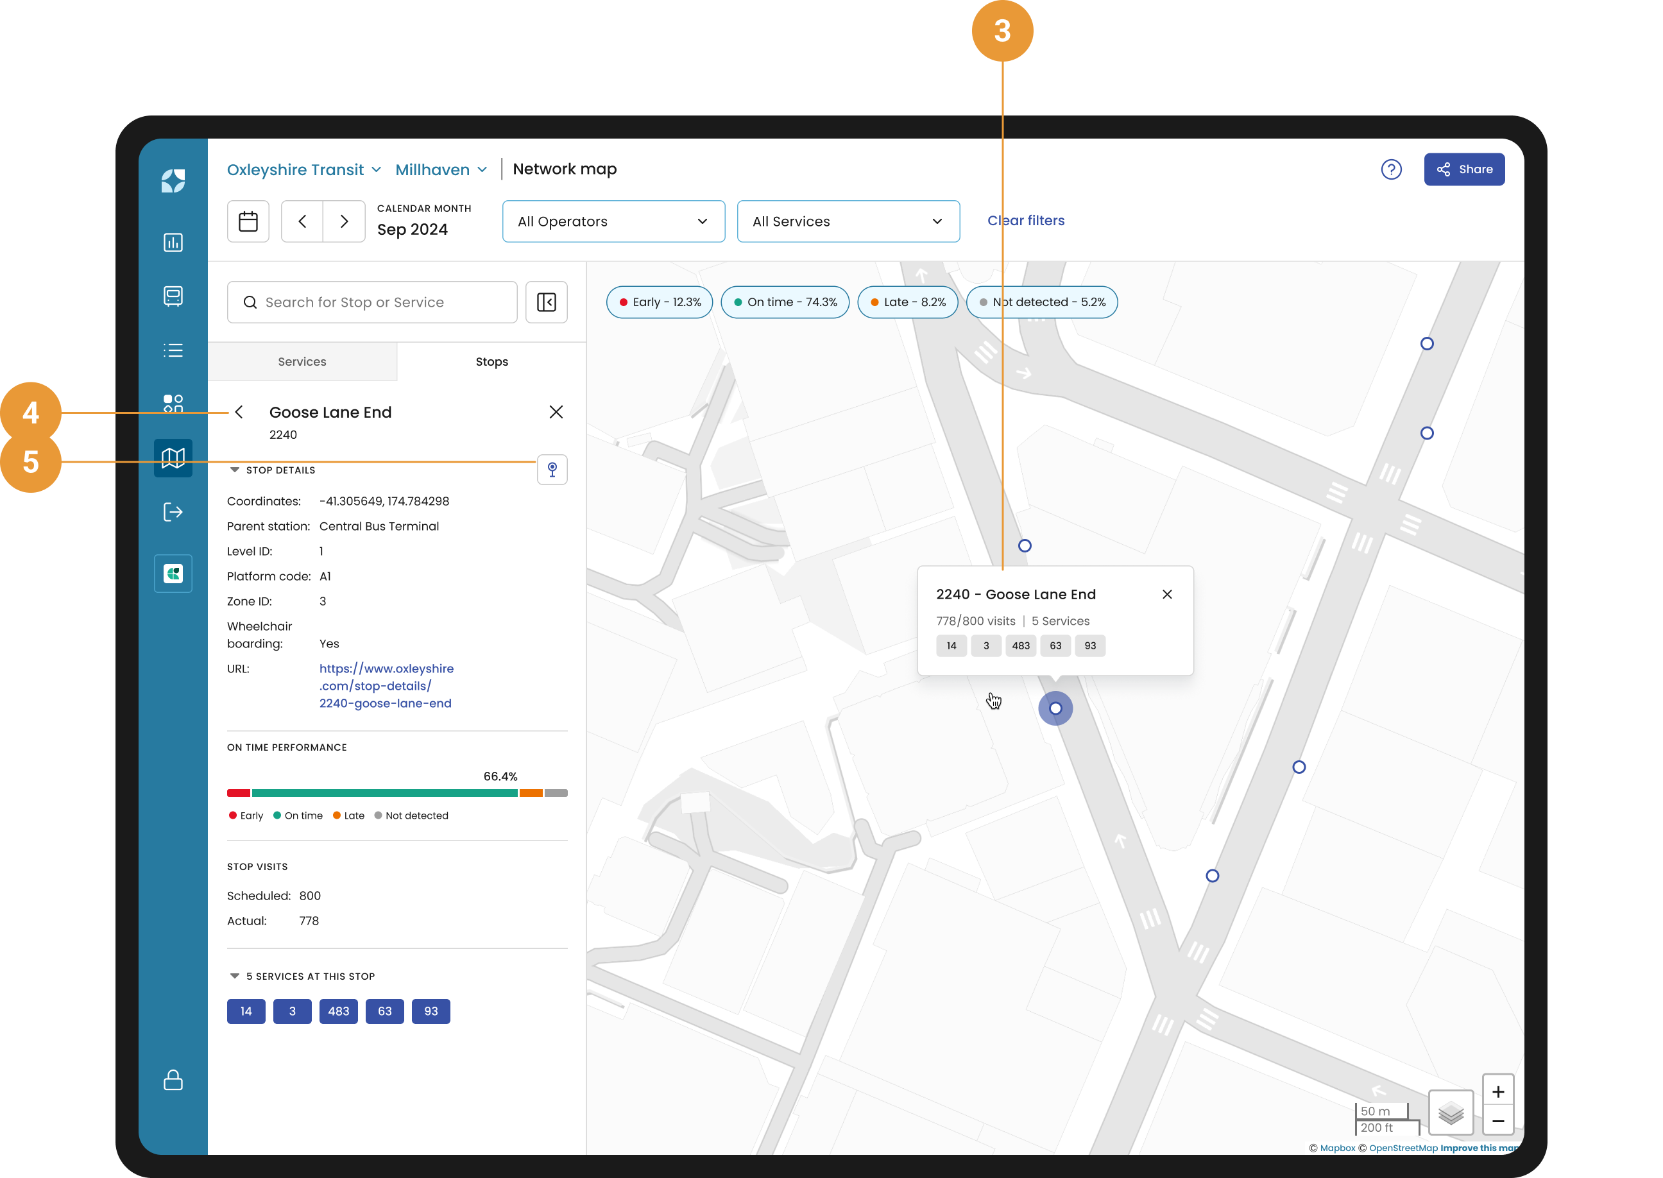This screenshot has width=1663, height=1178.
Task: Click the logout arrow sidebar icon
Action: coord(173,512)
